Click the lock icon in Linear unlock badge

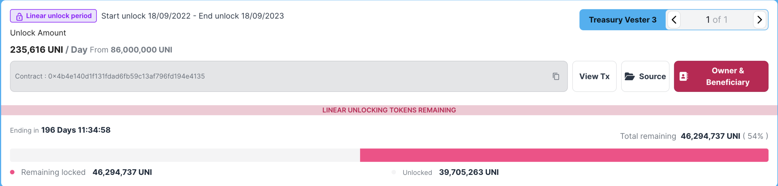[19, 17]
